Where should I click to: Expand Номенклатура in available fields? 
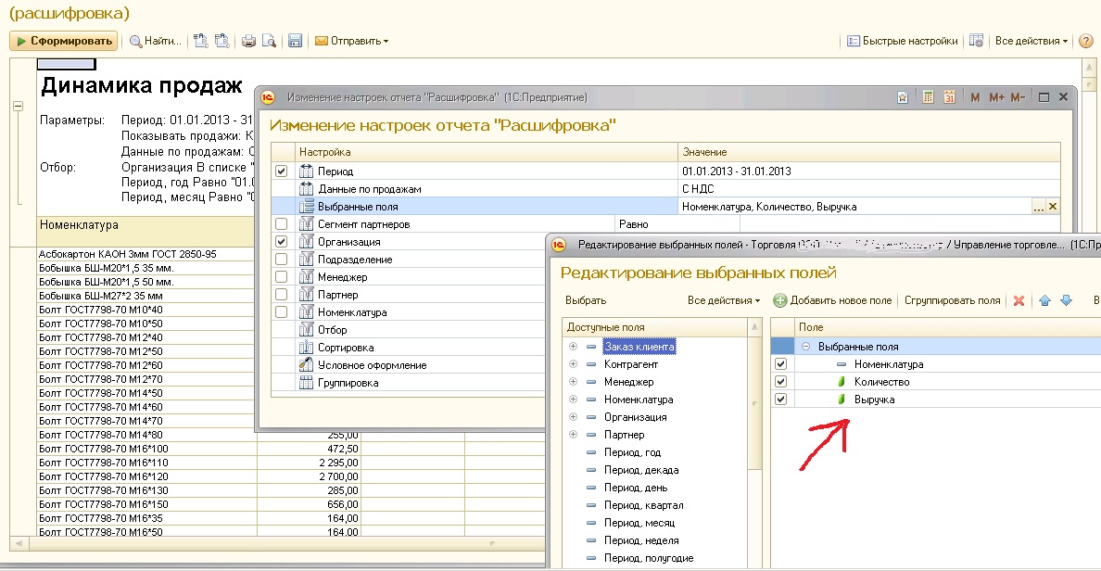(573, 399)
